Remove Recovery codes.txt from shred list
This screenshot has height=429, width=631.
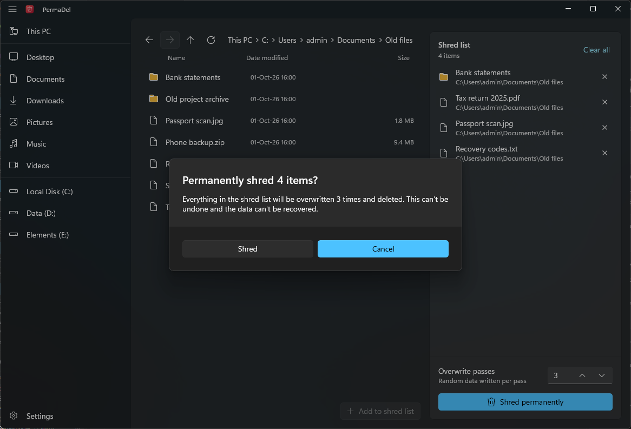pos(604,153)
